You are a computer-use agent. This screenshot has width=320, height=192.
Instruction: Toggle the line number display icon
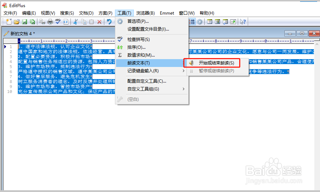coord(192,22)
